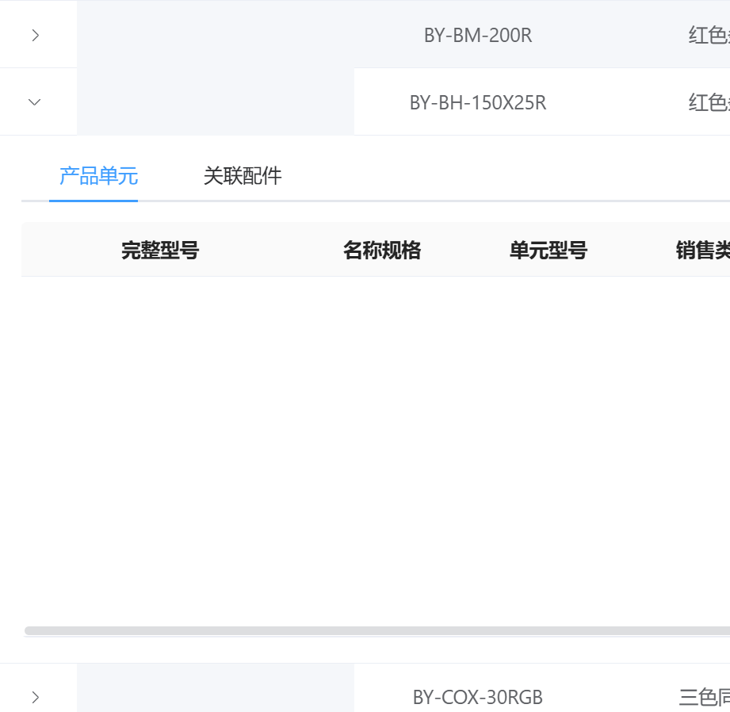Click the 完整型号 column header
Screen dimensions: 730x712
click(x=160, y=251)
